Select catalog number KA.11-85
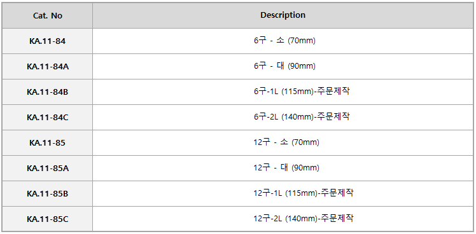Image resolution: width=476 pixels, height=234 pixels. [47, 142]
